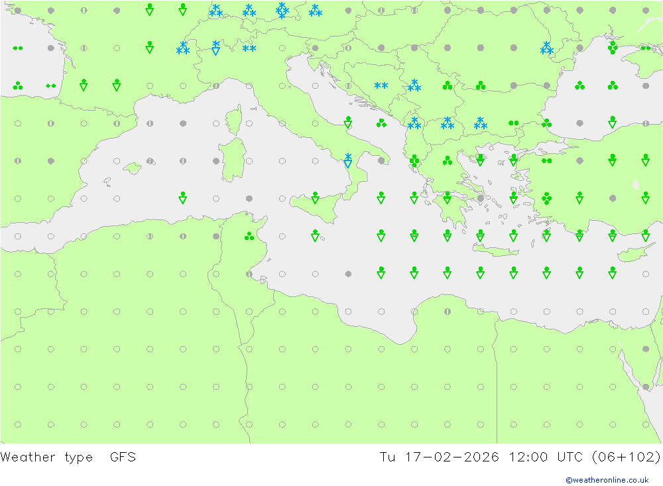Select the four-dot rain symbol north of the Black Sea

[x=612, y=47]
